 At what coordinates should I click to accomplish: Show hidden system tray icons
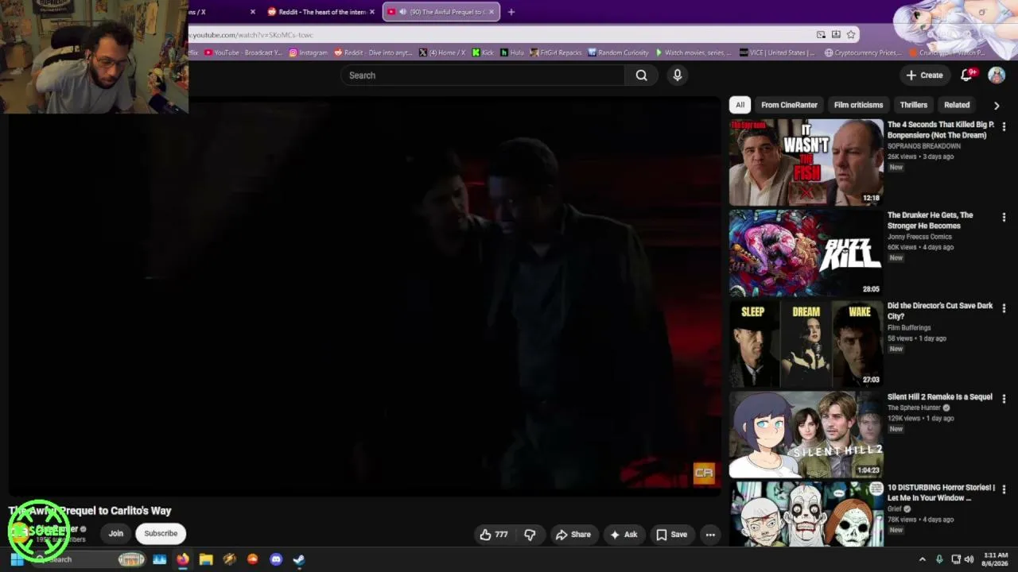click(923, 559)
